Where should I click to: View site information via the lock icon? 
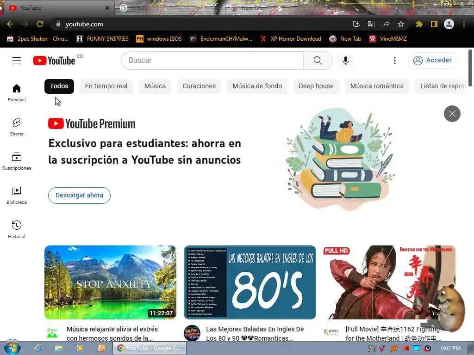coord(58,24)
